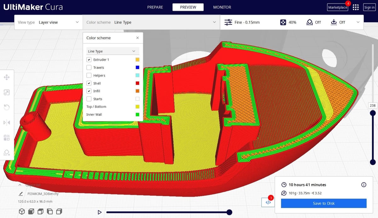Open the Support Blocker tool
Viewport: 378px width, 218px height.
click(x=7, y=153)
